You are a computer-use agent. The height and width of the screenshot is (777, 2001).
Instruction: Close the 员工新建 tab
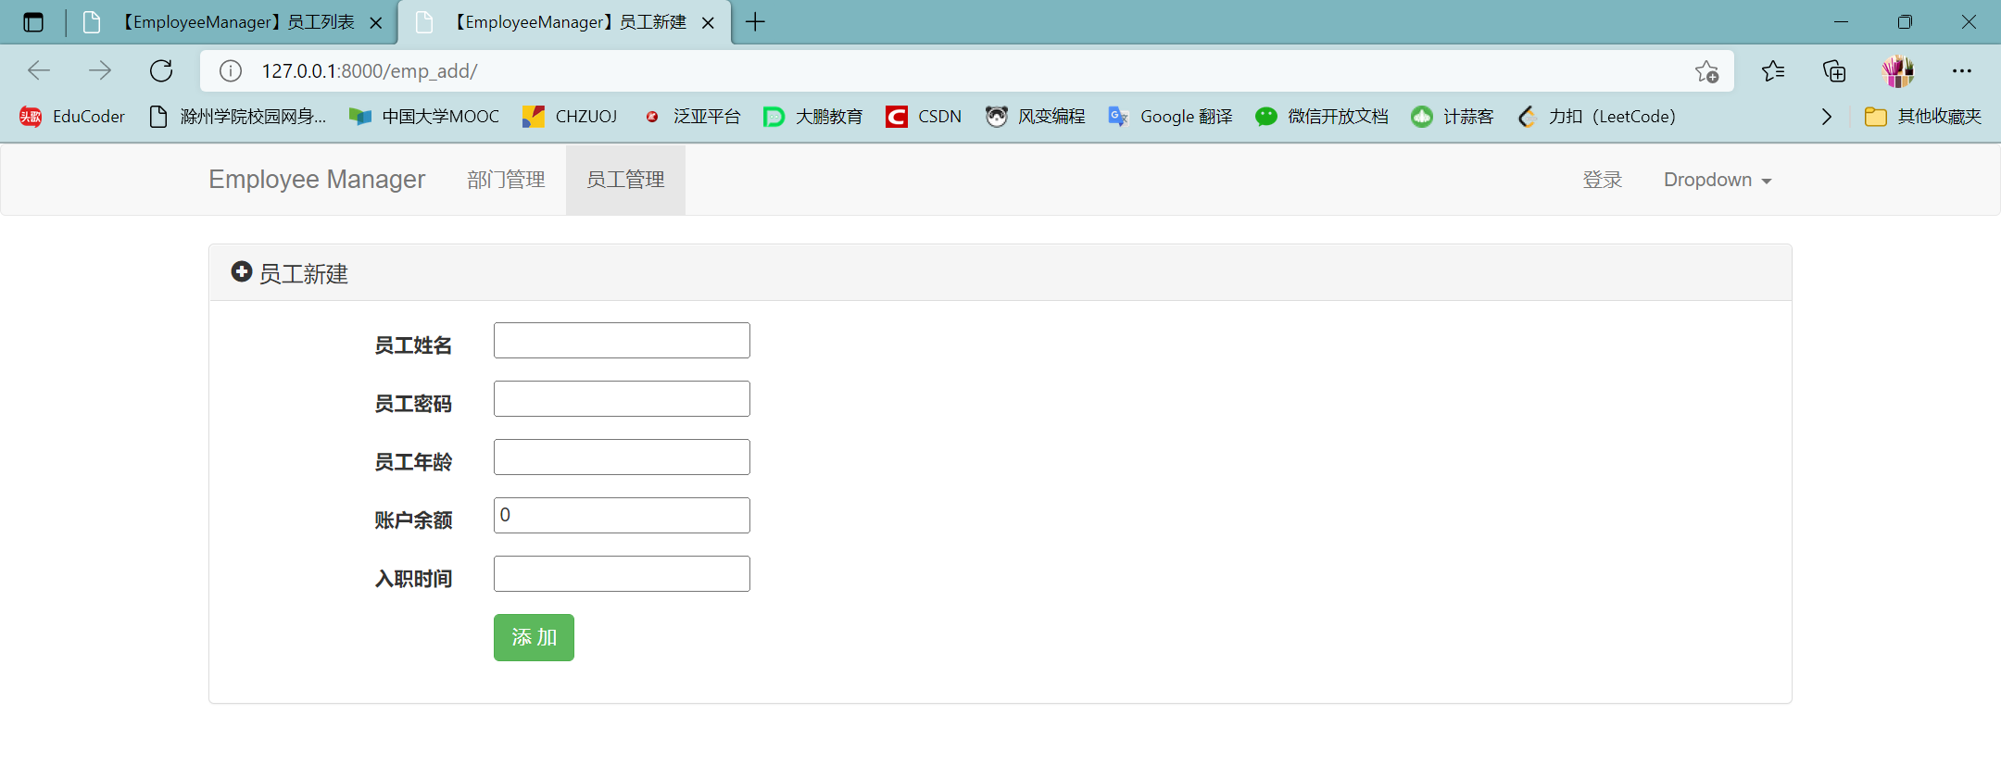[708, 23]
